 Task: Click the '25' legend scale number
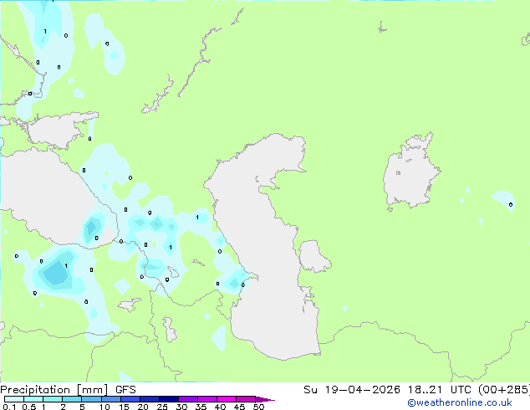tap(162, 407)
